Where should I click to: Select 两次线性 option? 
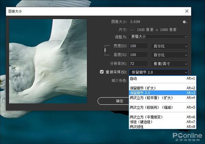tap(162, 127)
